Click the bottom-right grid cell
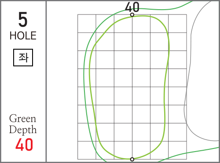 pos(177,150)
